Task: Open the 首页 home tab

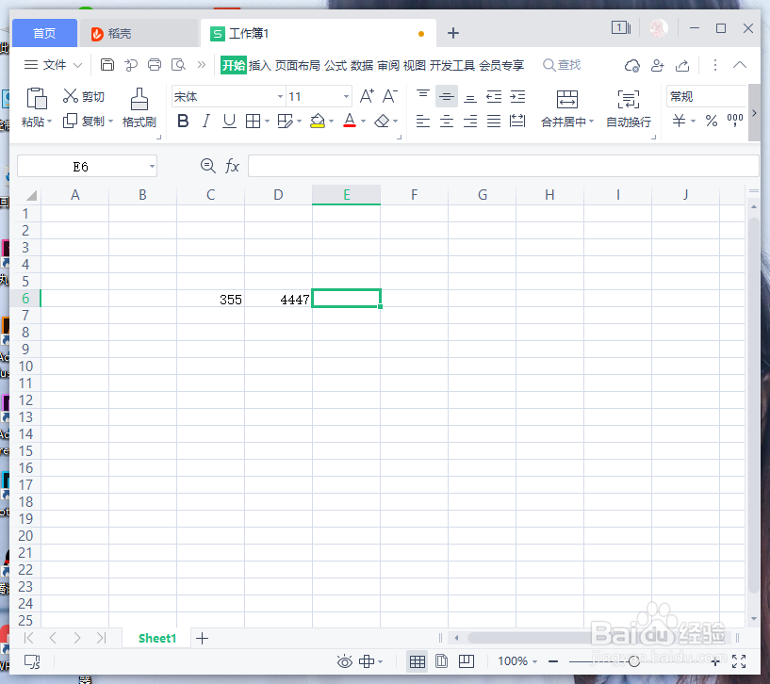Action: pos(44,33)
